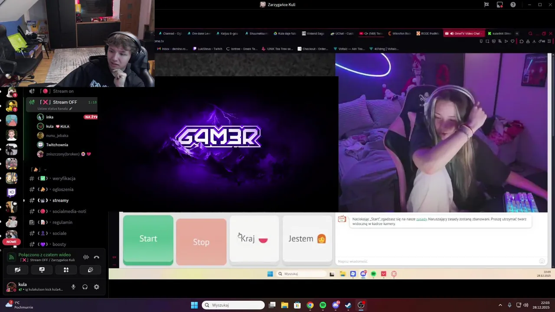Open the Kraj country selector
The image size is (555, 312).
point(254,239)
